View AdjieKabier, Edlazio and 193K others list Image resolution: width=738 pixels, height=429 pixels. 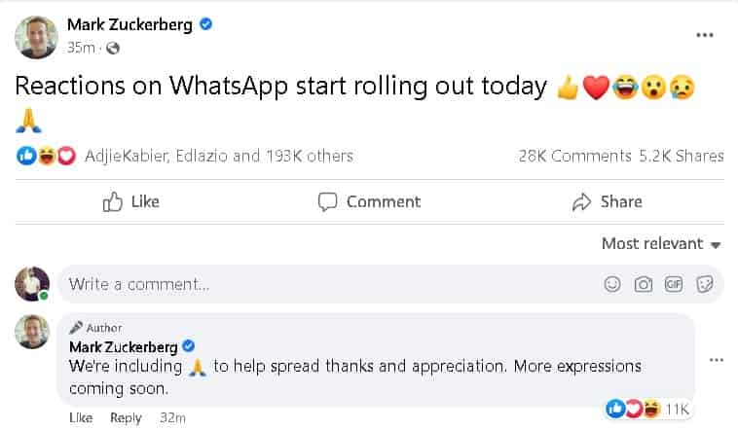pos(218,156)
